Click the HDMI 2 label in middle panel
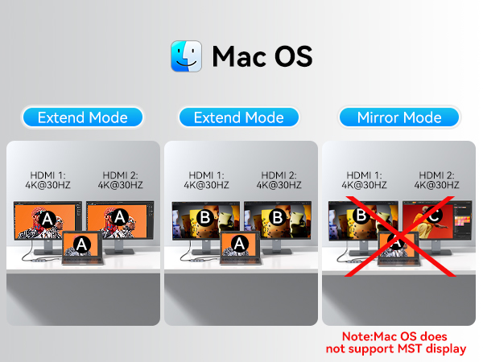483x362 pixels. click(279, 180)
